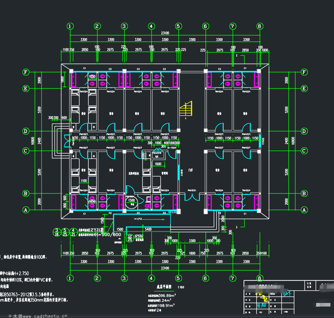The height and width of the screenshot is (318, 334).
Task: Click the 10% slope PVC note line
Action: tap(27, 280)
